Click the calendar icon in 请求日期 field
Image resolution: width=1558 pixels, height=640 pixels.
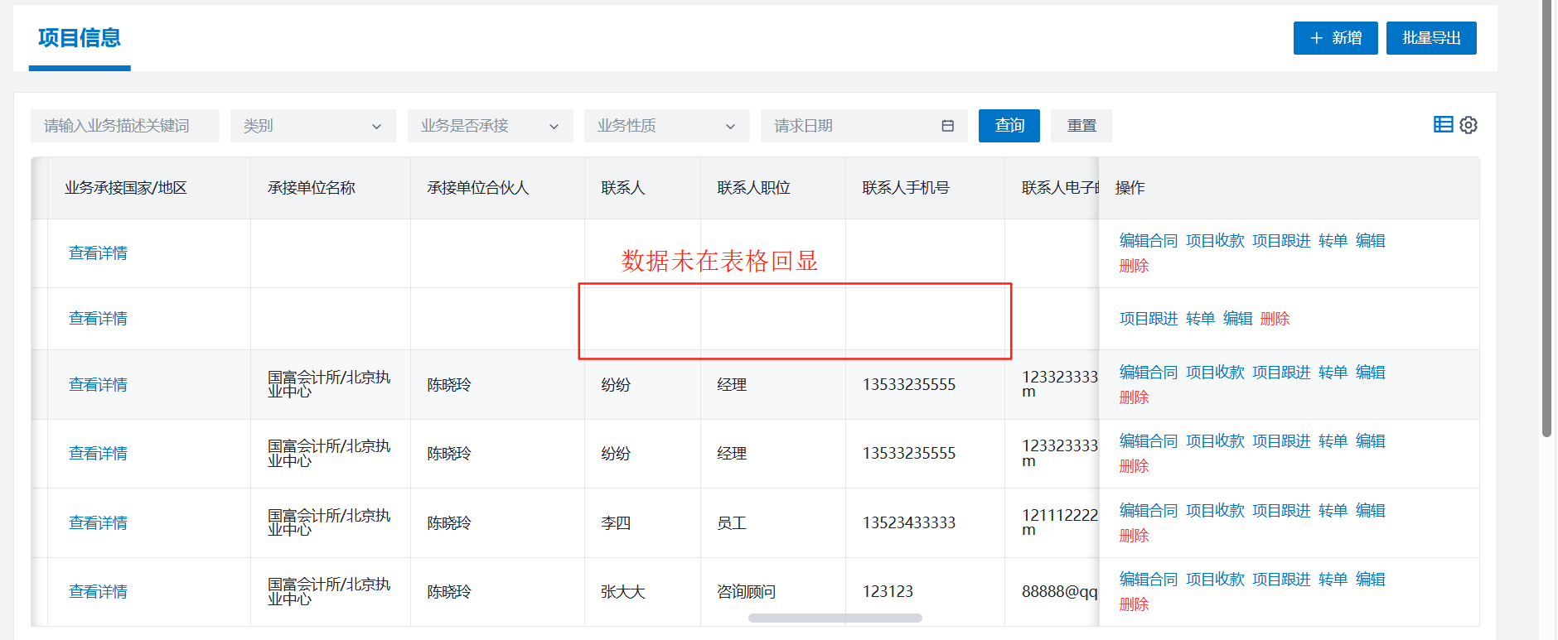click(x=947, y=126)
